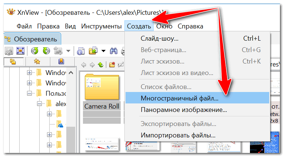Open the Правка menu

(x=48, y=26)
